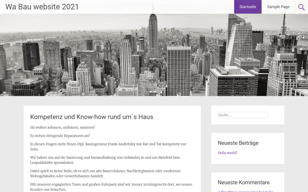Open the Hello world! post link
Viewport: 308px width, 192px height.
pos(227,153)
